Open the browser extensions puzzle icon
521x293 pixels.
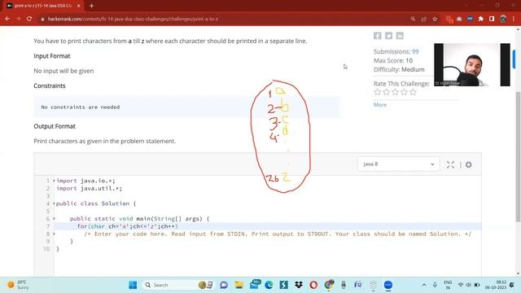(x=481, y=19)
